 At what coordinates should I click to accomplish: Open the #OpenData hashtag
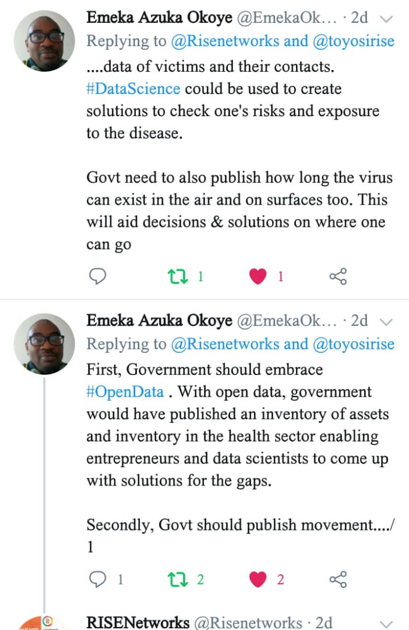click(125, 391)
